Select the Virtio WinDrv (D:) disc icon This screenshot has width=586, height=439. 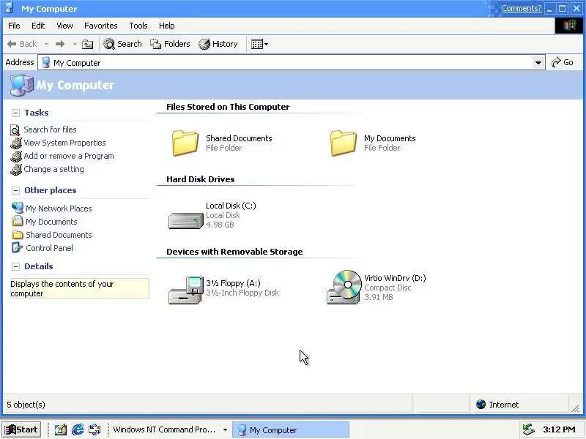(x=344, y=287)
